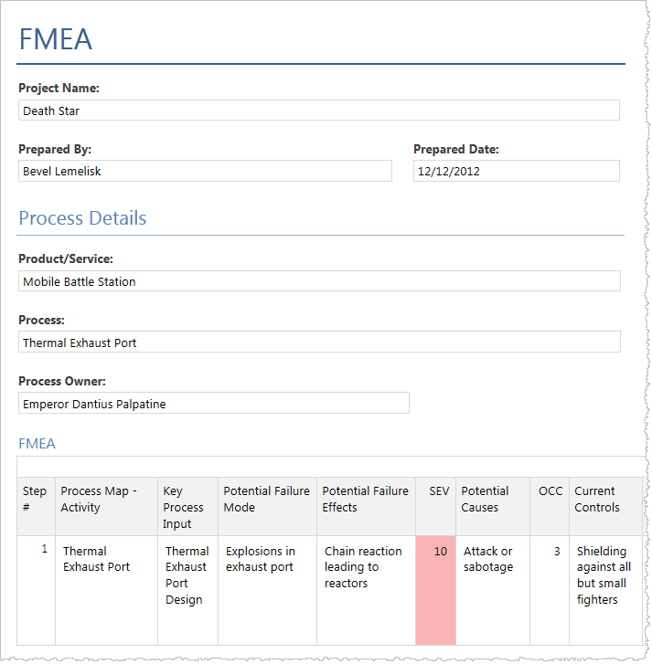Select the Attack or sabotage cell
The height and width of the screenshot is (664, 652).
[492, 589]
